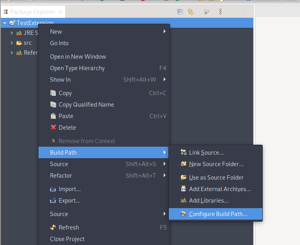Open Configure Build Path dialog
Screen dimensions: 300x245
tap(218, 214)
